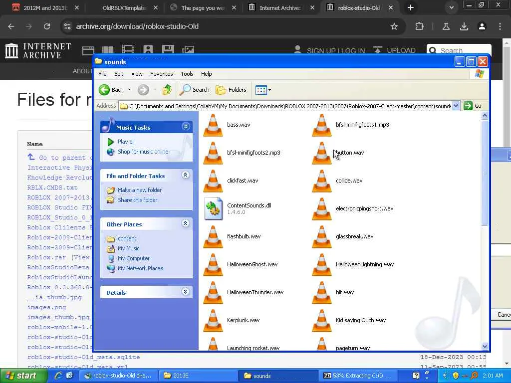This screenshot has width=511, height=383.
Task: Open the File menu in Explorer
Action: click(102, 74)
